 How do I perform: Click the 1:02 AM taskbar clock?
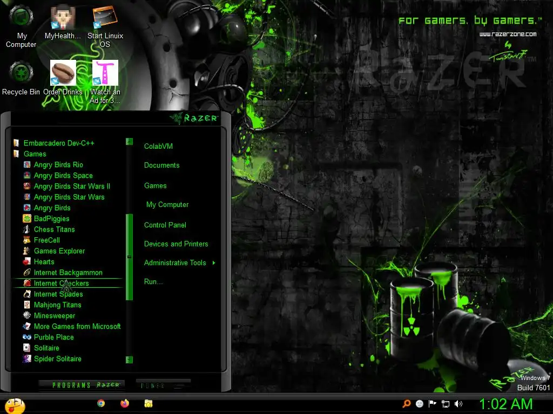pos(505,404)
